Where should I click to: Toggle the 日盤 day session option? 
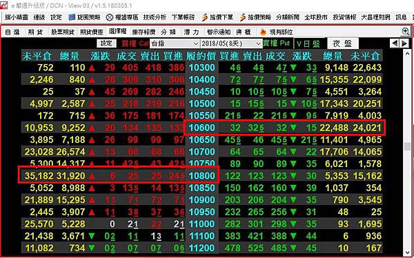point(308,43)
